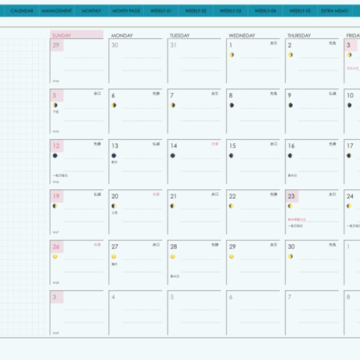Open the WEEKLY-02 tab
The height and width of the screenshot is (360, 360).
196,11
